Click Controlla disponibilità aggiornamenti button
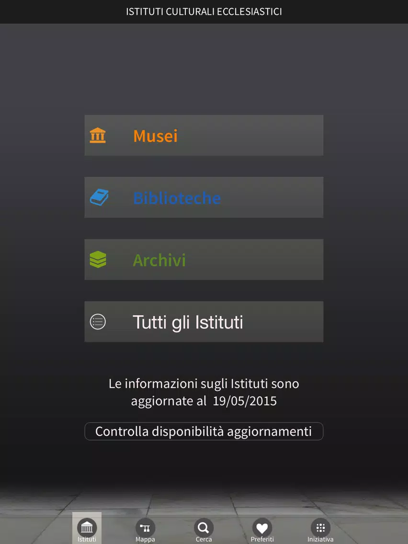This screenshot has height=544, width=408. pos(204,431)
